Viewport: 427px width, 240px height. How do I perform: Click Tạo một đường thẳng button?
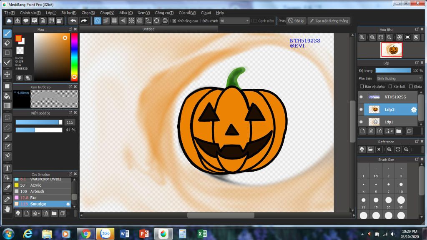pyautogui.click(x=329, y=21)
